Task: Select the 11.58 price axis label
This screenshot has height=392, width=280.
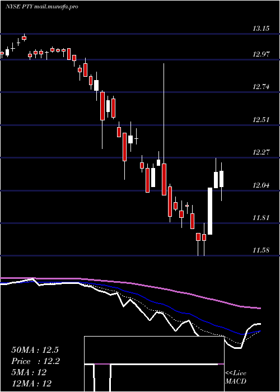Action: [261, 250]
